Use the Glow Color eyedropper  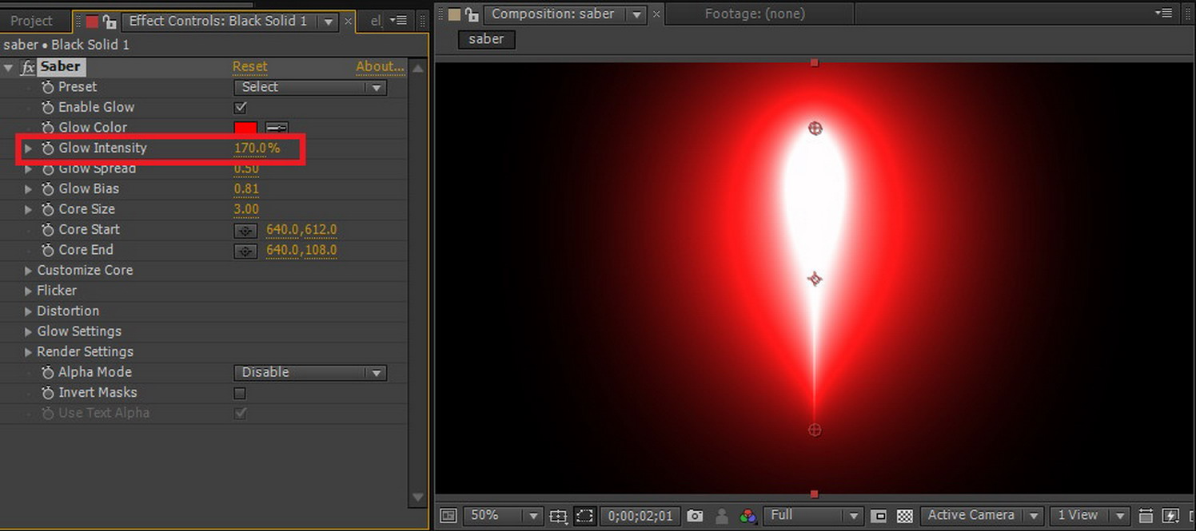(x=277, y=128)
